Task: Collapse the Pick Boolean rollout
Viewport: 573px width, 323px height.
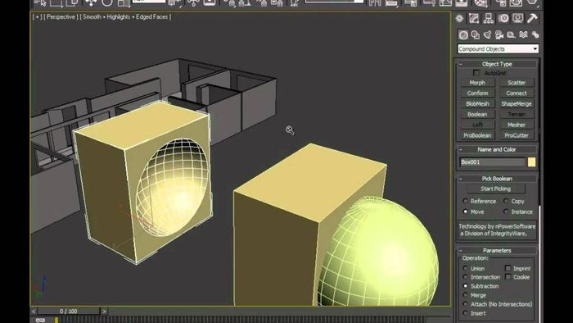Action: (x=497, y=179)
